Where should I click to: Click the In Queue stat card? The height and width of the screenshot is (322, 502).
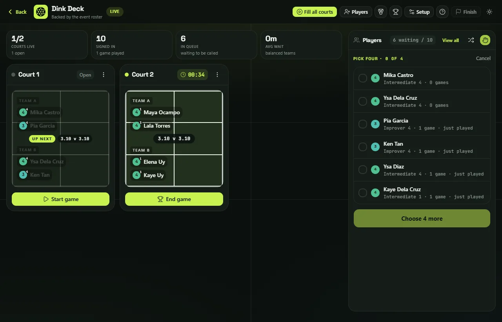[216, 45]
